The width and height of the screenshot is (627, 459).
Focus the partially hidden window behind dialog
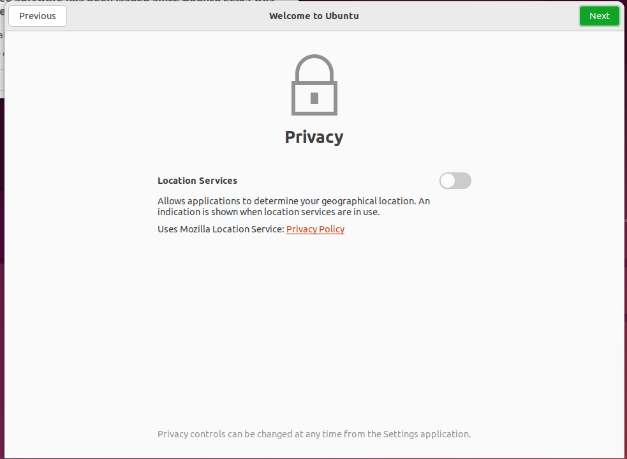2,48
